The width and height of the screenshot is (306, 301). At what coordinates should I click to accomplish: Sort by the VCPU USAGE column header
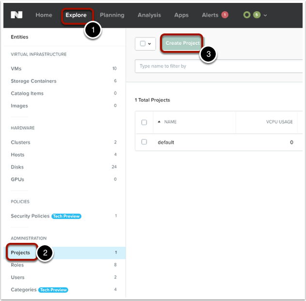279,122
